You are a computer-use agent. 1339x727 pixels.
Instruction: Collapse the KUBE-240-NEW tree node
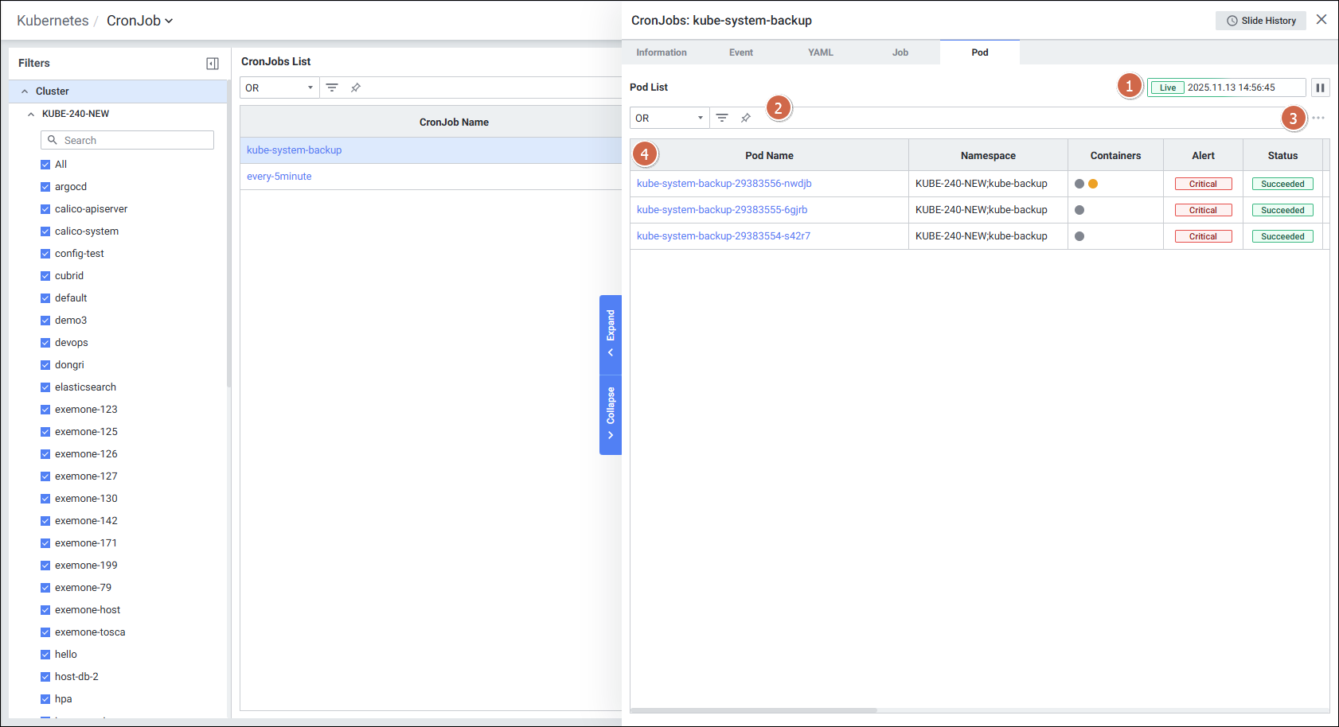(31, 114)
